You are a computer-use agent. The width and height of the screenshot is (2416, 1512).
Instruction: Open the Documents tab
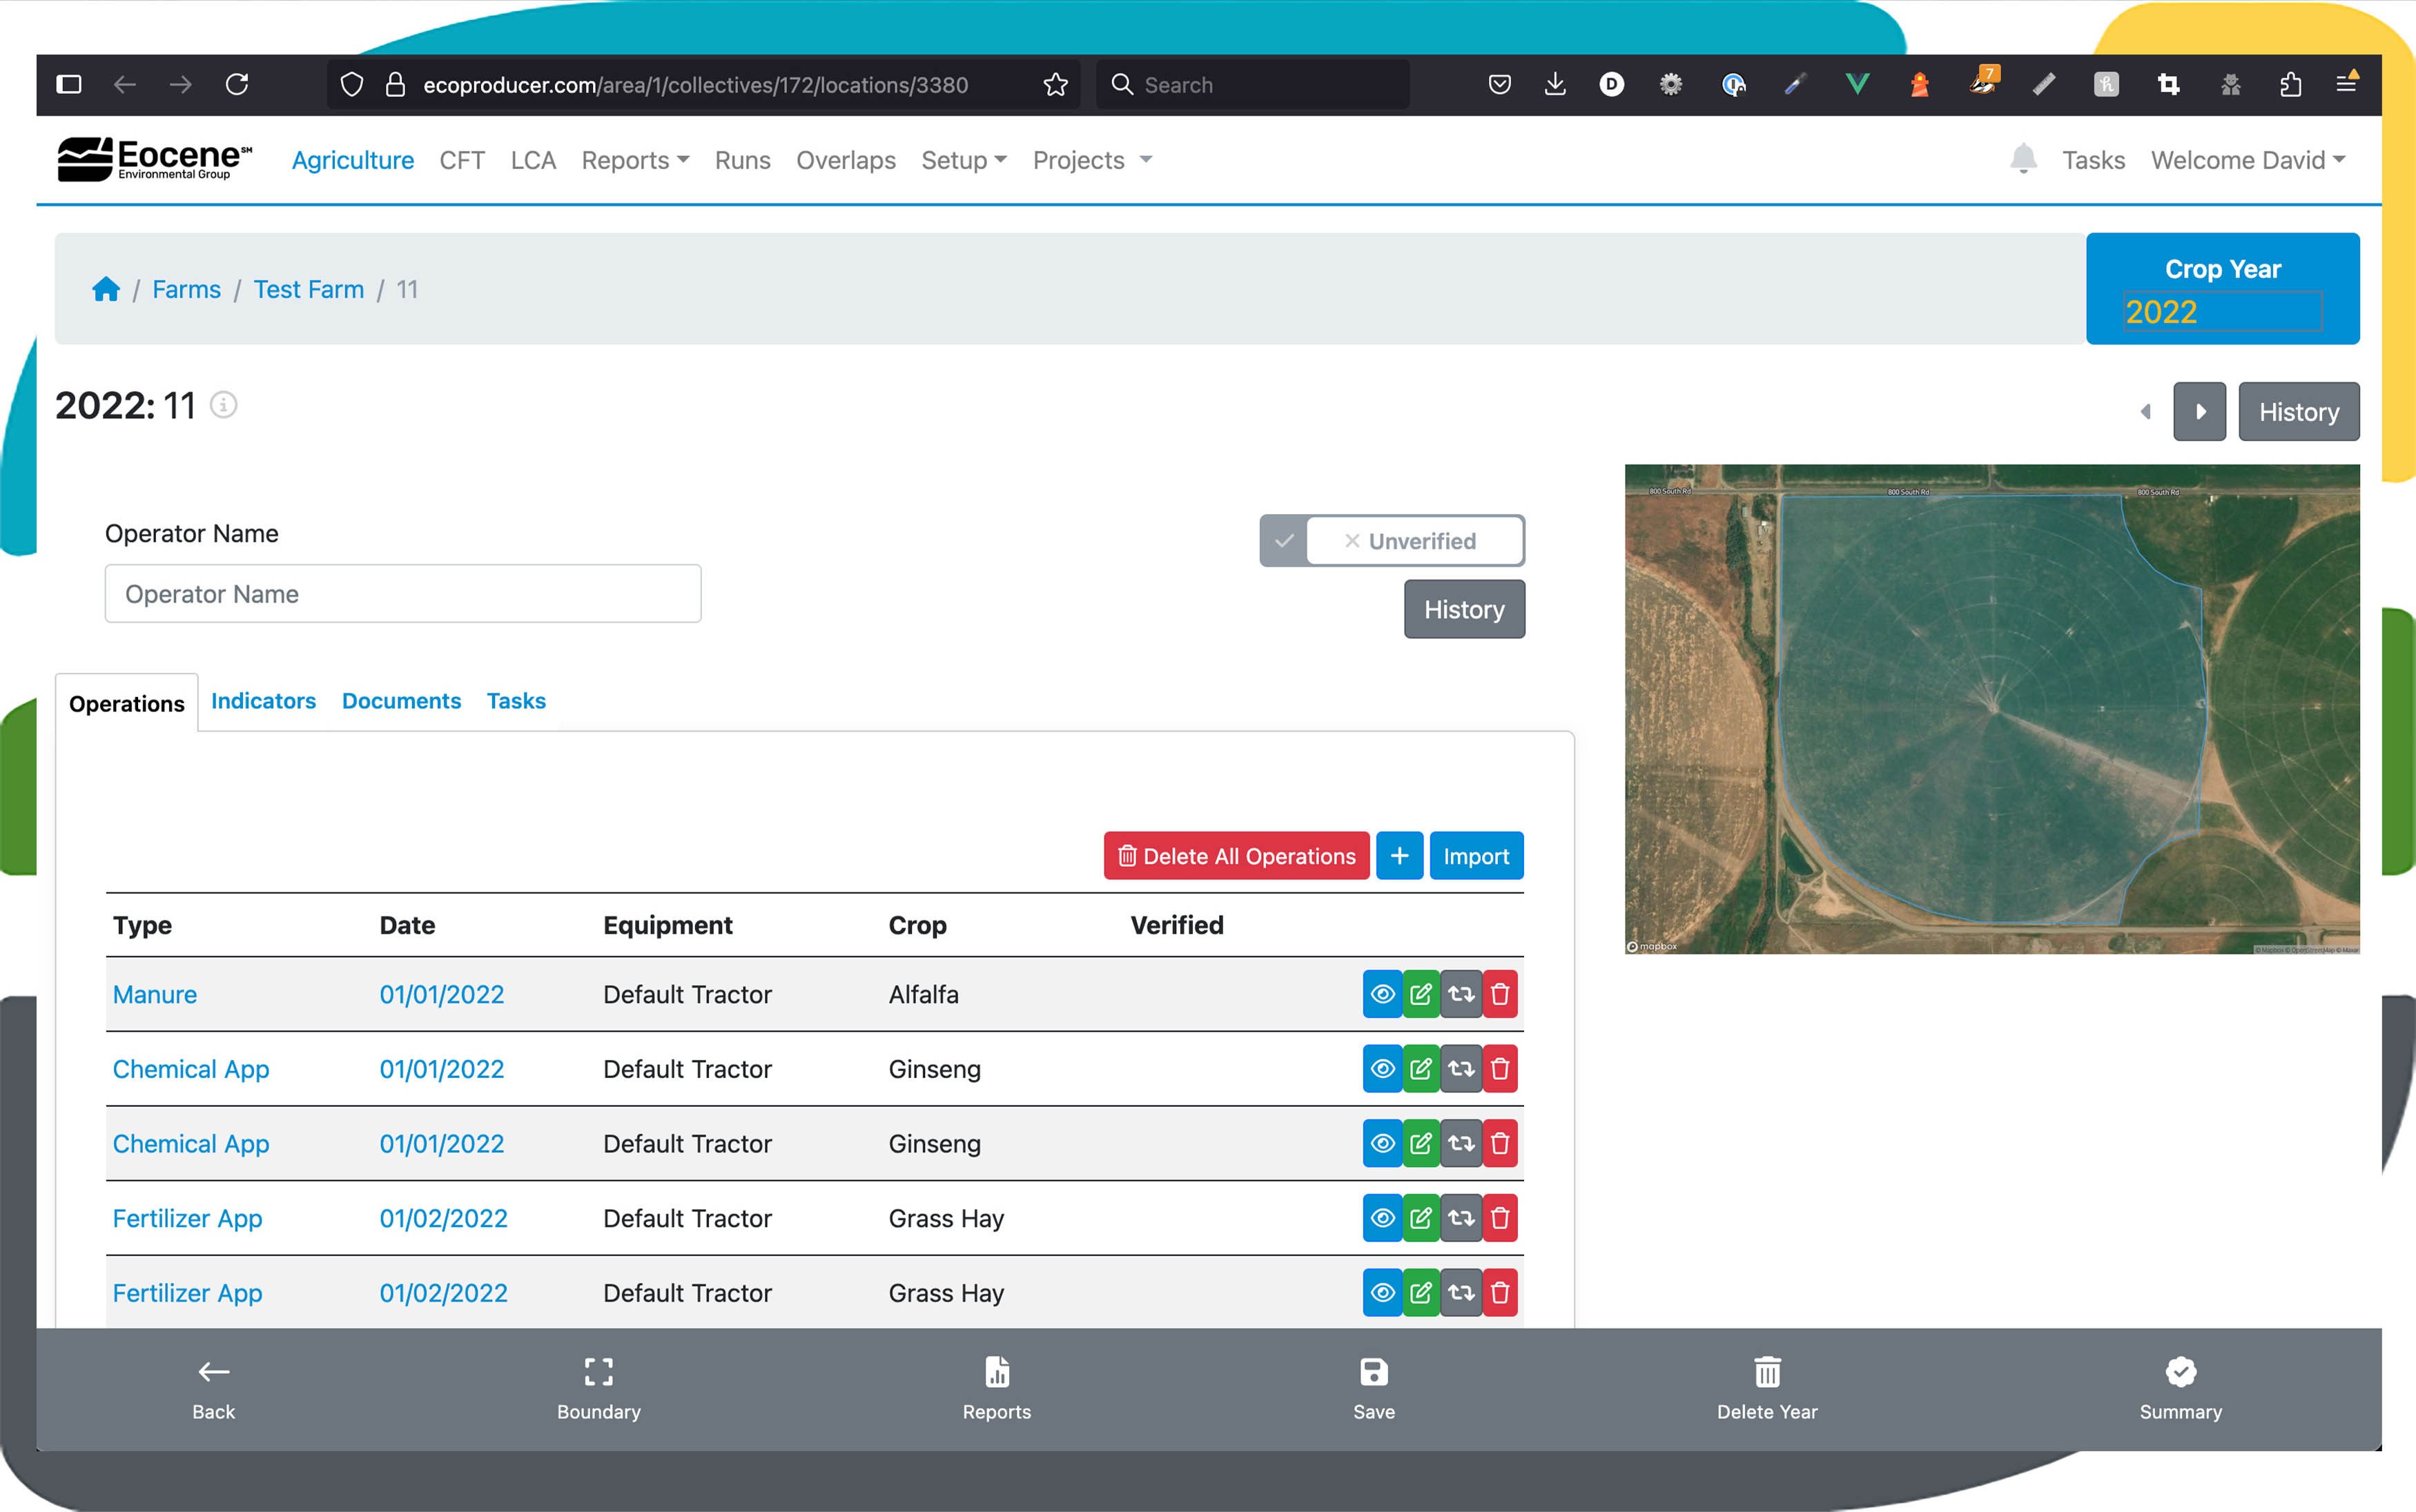click(401, 701)
